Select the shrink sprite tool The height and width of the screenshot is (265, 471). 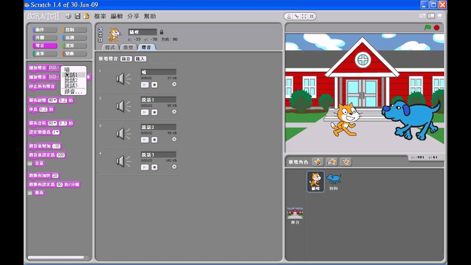pos(311,16)
